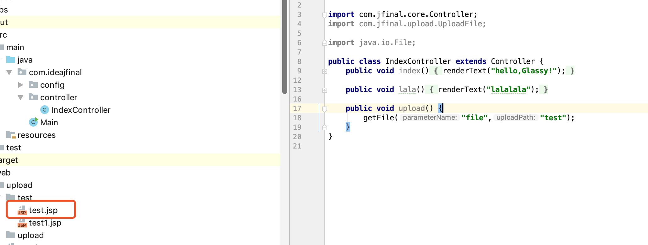Click the test.jsp file icon
The width and height of the screenshot is (648, 245).
click(22, 210)
